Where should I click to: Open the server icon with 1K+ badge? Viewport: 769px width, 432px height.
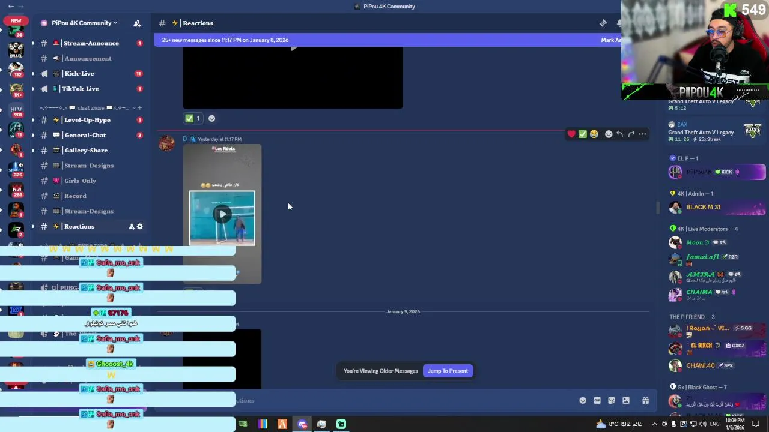[x=16, y=91]
